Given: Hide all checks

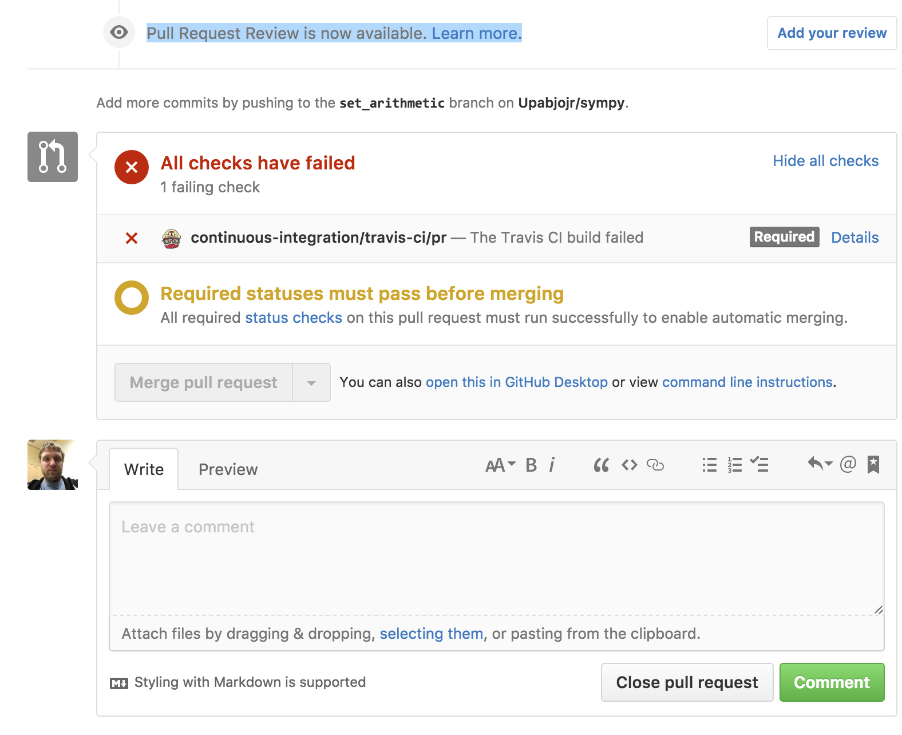Looking at the screenshot, I should [x=825, y=161].
